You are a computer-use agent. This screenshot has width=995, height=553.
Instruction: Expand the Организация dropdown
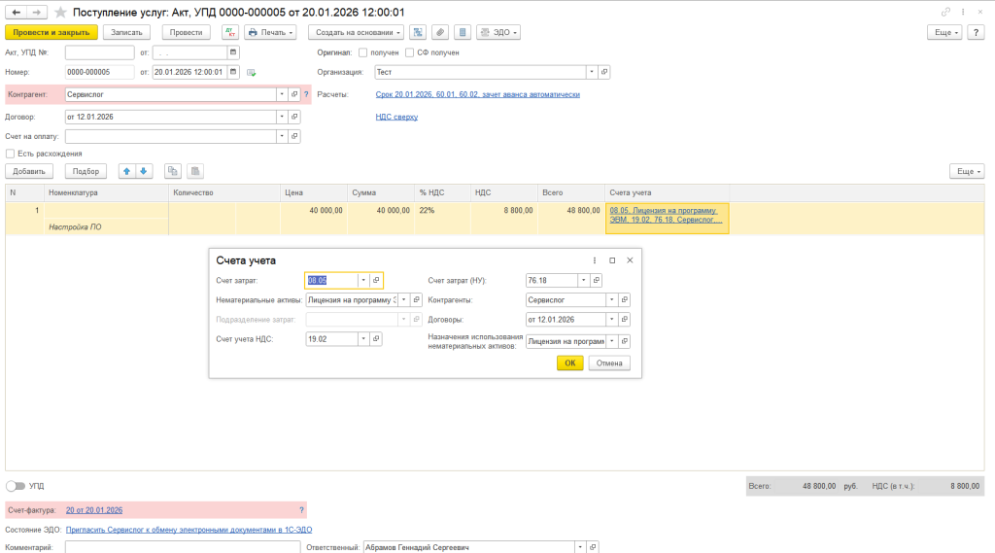coord(592,72)
